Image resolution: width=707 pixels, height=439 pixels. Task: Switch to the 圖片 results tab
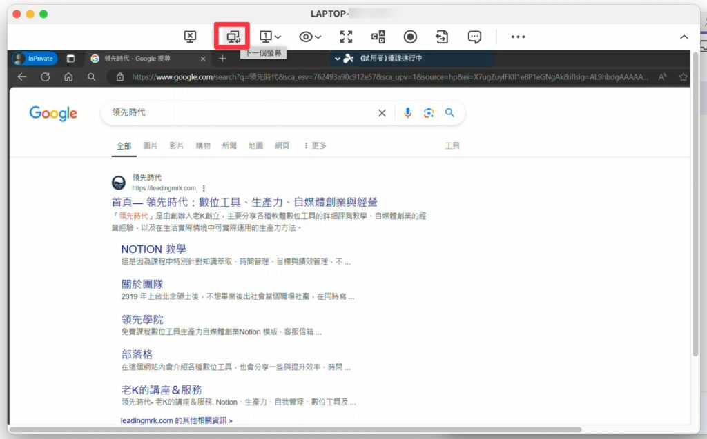click(x=150, y=145)
